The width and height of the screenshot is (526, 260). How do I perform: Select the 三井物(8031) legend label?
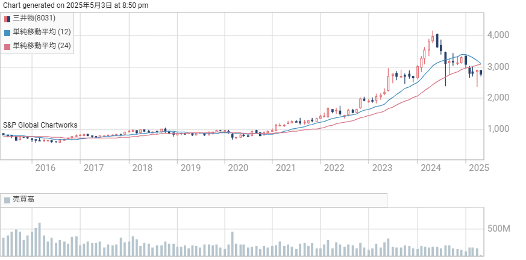pyautogui.click(x=34, y=19)
